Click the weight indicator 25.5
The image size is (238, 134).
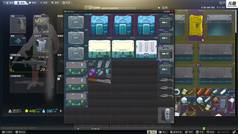(15, 111)
